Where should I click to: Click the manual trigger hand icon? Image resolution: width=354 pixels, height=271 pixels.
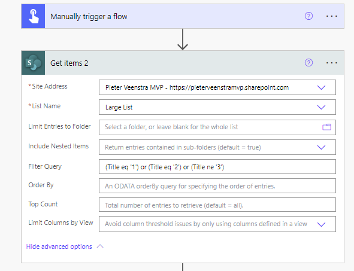click(34, 16)
